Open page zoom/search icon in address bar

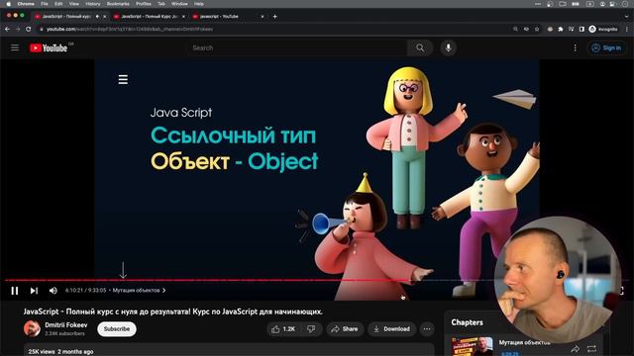pos(515,29)
